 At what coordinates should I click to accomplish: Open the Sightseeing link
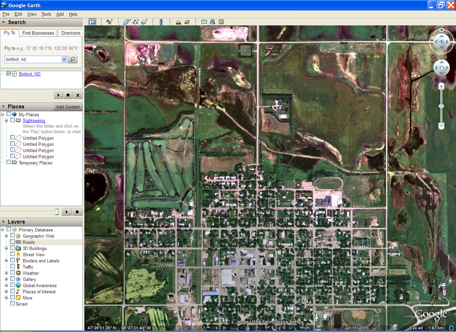coord(34,120)
